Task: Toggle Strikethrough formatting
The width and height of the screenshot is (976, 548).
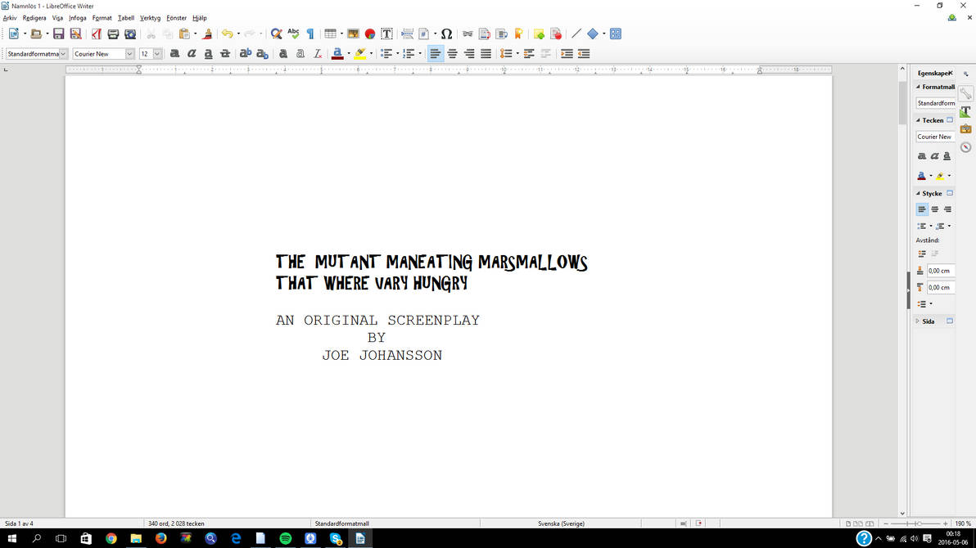Action: coord(225,53)
